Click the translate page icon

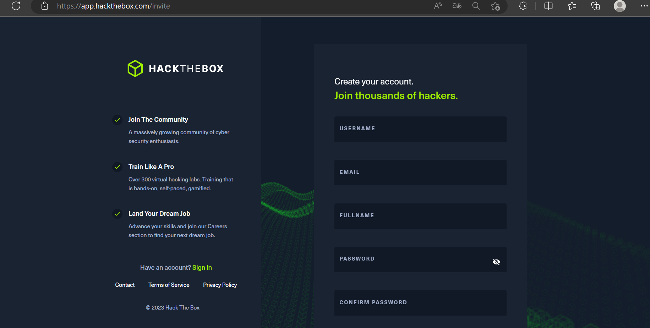pyautogui.click(x=457, y=6)
